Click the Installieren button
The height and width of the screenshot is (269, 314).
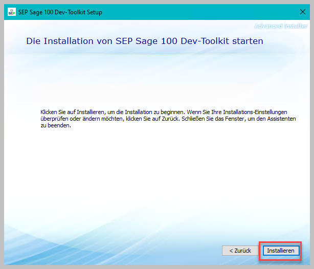281,251
